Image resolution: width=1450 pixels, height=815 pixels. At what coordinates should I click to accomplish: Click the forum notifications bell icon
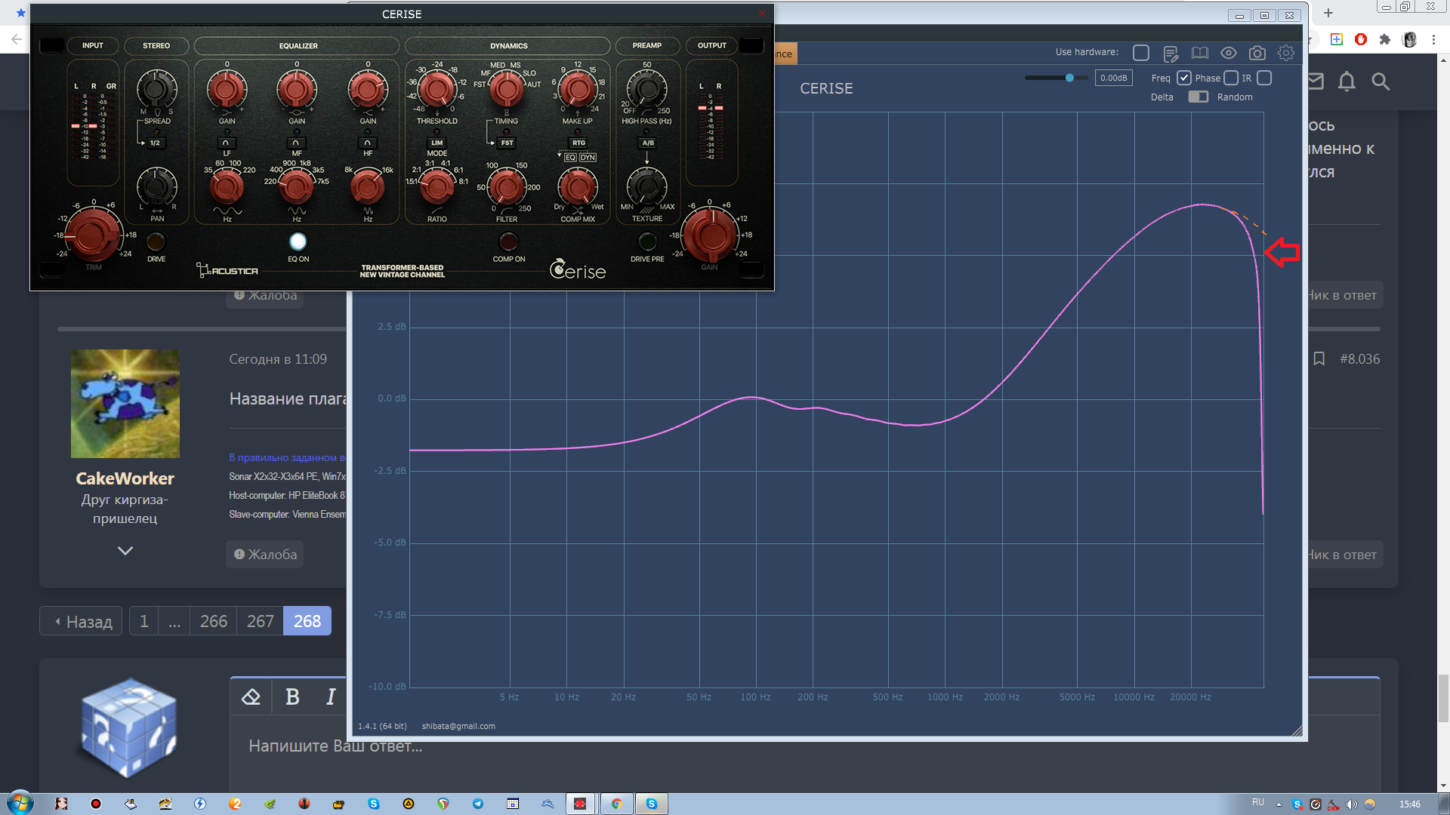[1347, 81]
